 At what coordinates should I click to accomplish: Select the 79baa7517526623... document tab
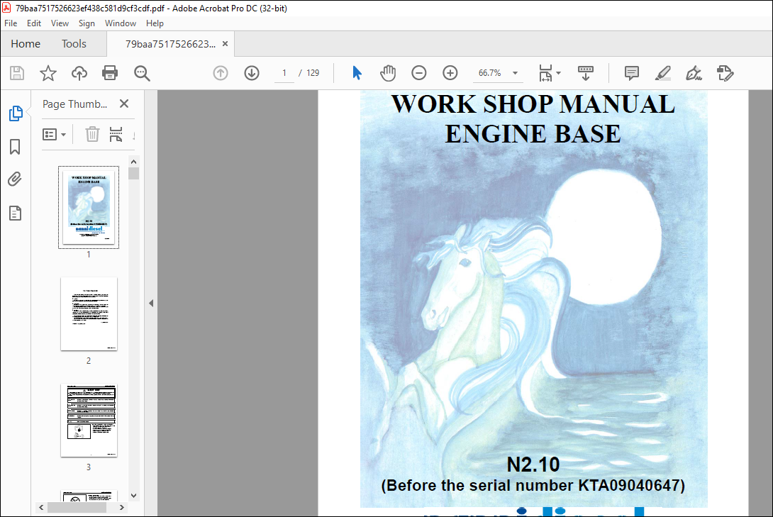click(x=169, y=44)
